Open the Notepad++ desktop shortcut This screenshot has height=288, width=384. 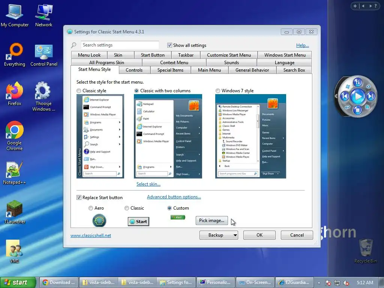(x=14, y=172)
